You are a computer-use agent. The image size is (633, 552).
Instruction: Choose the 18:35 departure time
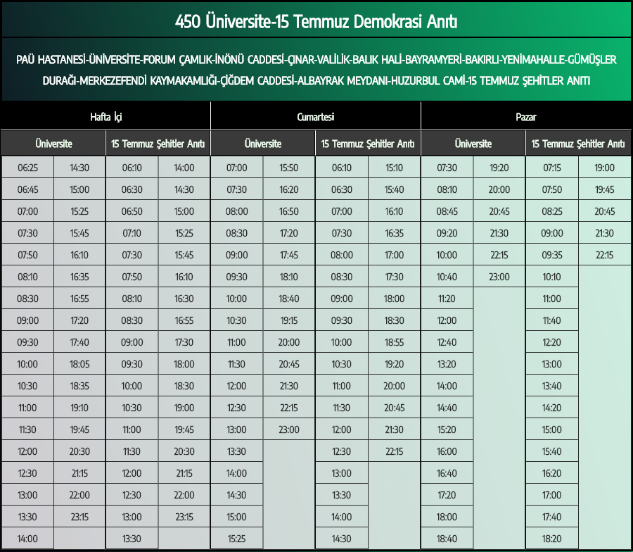point(79,386)
